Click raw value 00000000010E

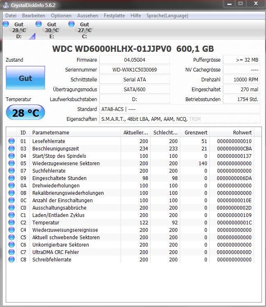pyautogui.click(x=234, y=200)
